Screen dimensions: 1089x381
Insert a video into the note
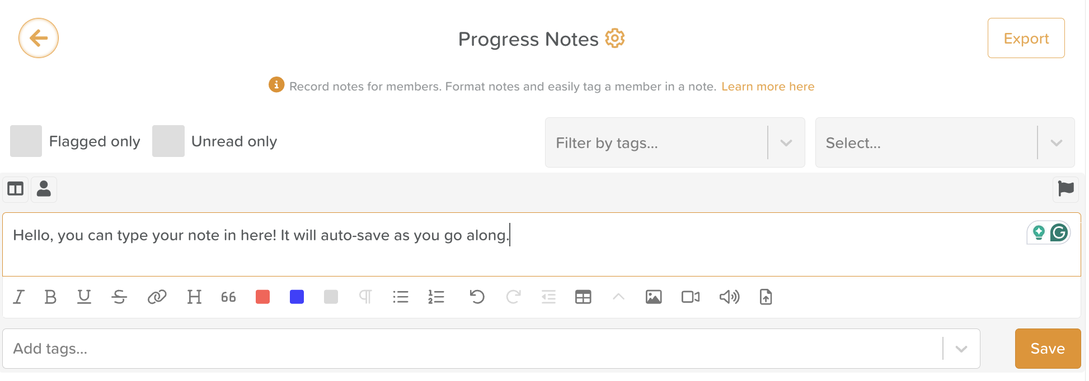690,297
